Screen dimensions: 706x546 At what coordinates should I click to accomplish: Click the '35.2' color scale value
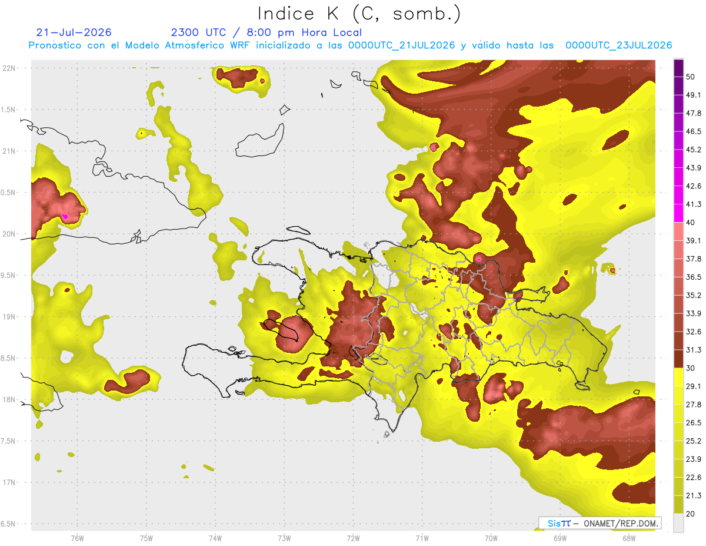point(694,295)
